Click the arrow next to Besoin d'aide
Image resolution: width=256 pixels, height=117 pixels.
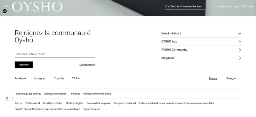point(239,33)
